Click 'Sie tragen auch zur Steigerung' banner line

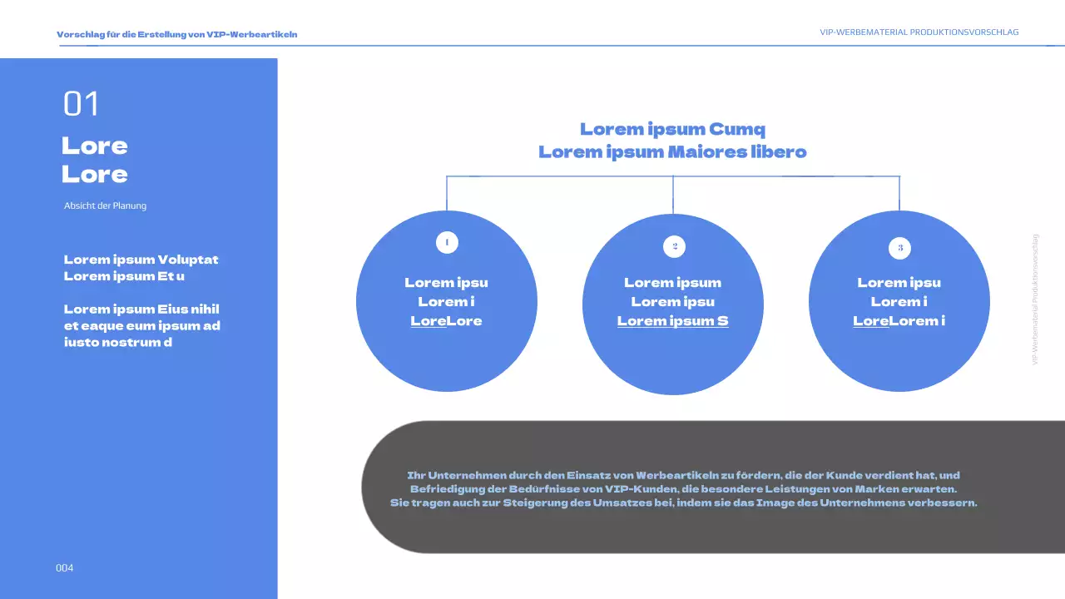click(683, 503)
